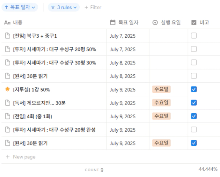Click the page icon of [독서] 게으르지만... 30분
The image size is (220, 177).
(x=8, y=103)
